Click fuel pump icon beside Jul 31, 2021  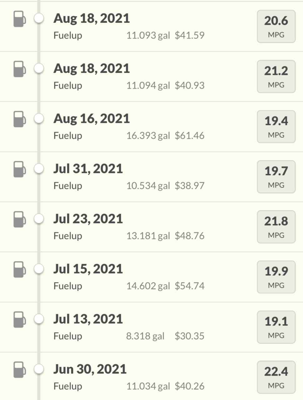(x=19, y=169)
